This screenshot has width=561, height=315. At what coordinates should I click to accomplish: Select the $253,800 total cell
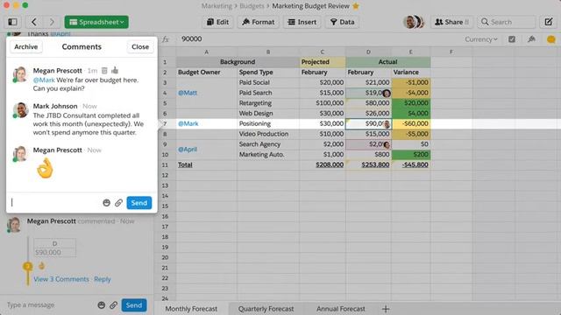point(368,164)
